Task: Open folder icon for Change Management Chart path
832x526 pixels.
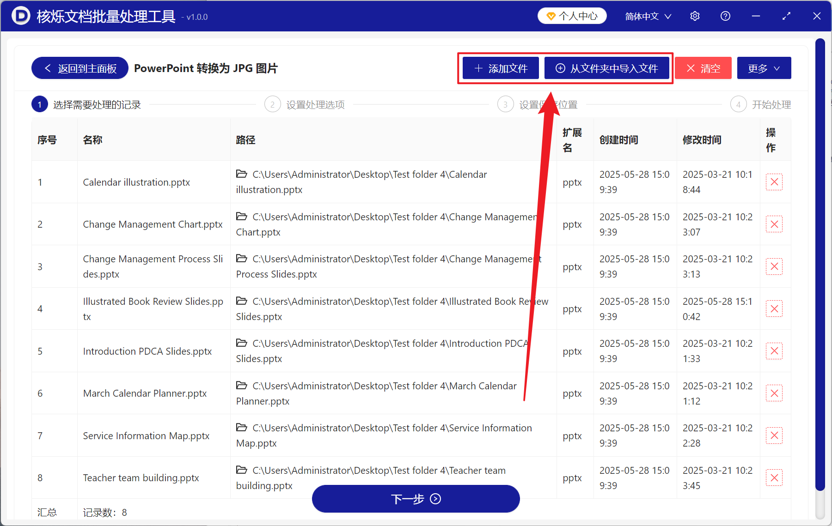Action: tap(241, 217)
